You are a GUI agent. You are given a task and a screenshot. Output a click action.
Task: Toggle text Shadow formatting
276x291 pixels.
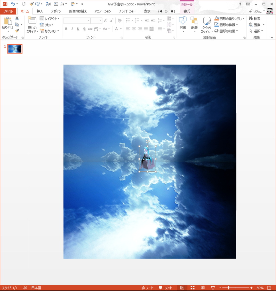(x=84, y=29)
